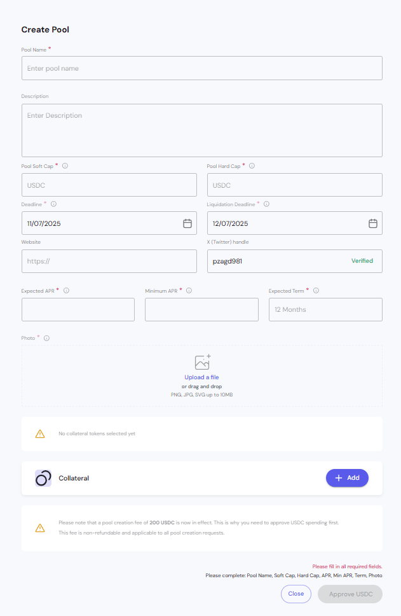Click the Liquidation Deadline info icon

266,204
